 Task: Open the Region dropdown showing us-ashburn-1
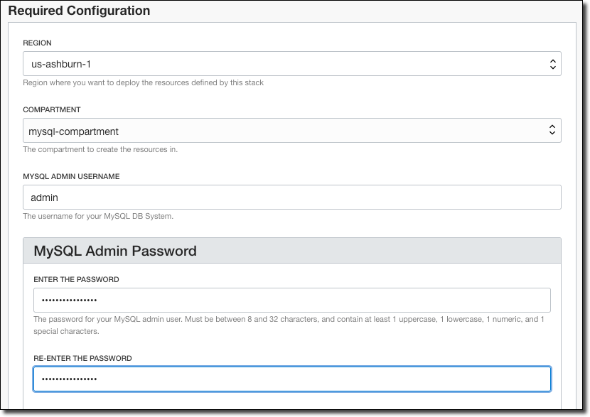tap(284, 64)
